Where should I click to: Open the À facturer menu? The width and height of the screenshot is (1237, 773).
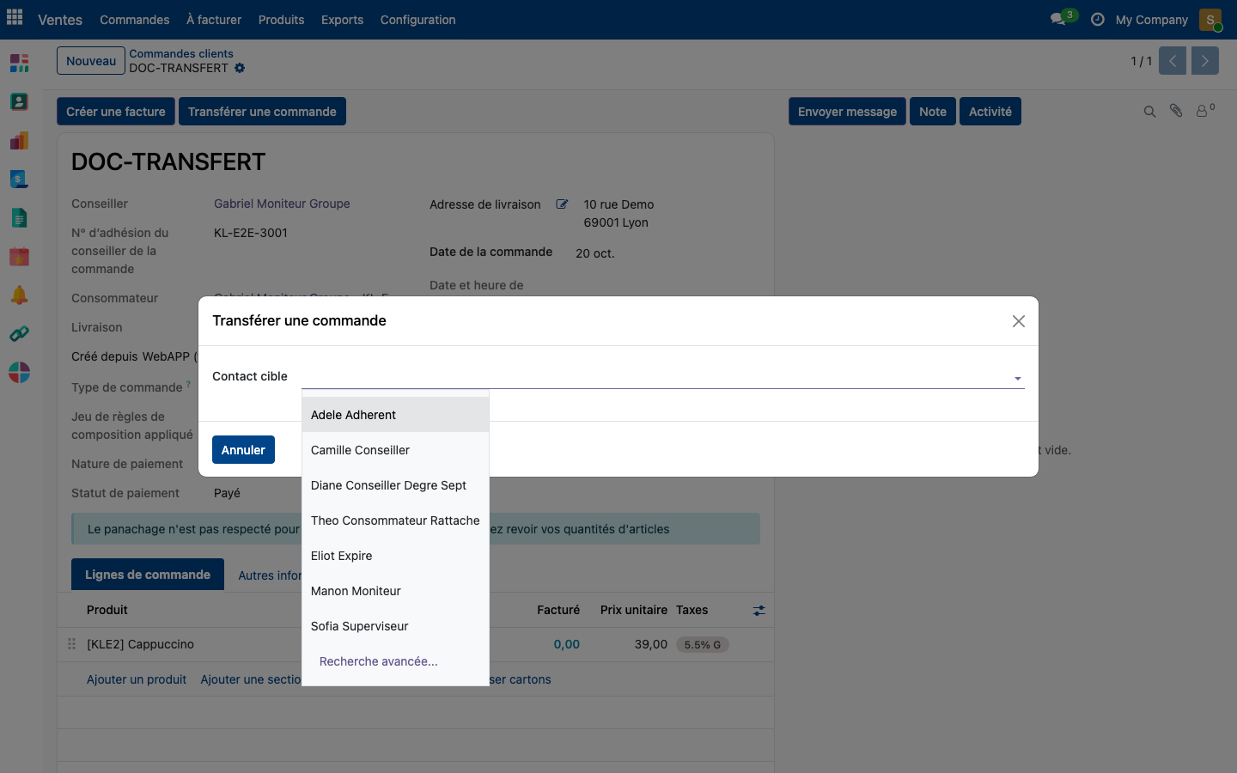pos(214,20)
